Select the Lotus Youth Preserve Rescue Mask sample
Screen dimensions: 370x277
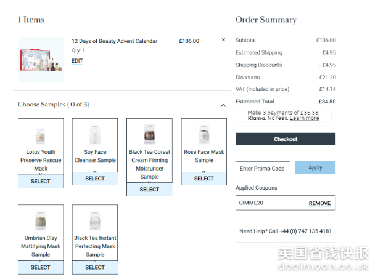[x=41, y=181]
